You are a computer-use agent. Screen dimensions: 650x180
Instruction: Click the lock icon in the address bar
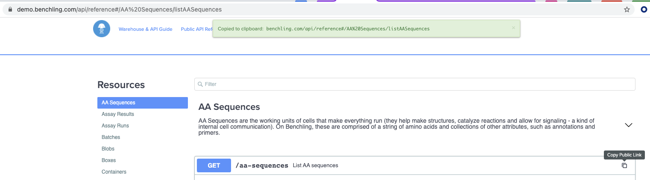point(11,9)
